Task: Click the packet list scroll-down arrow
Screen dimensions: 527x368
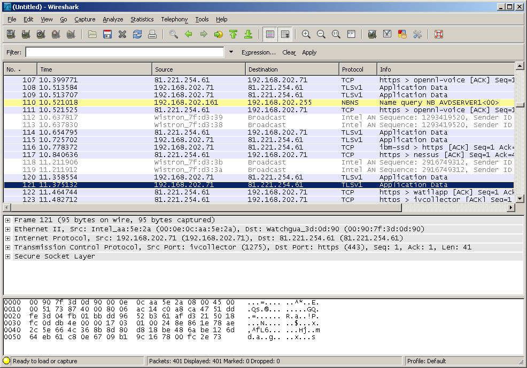Action: click(520, 199)
